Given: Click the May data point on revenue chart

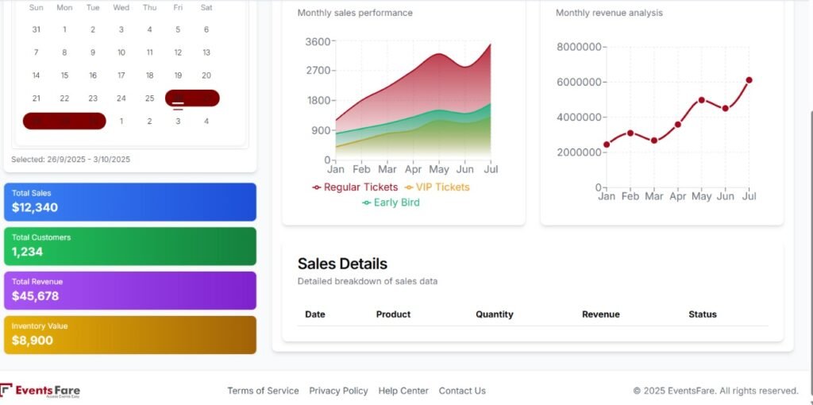Looking at the screenshot, I should (701, 100).
